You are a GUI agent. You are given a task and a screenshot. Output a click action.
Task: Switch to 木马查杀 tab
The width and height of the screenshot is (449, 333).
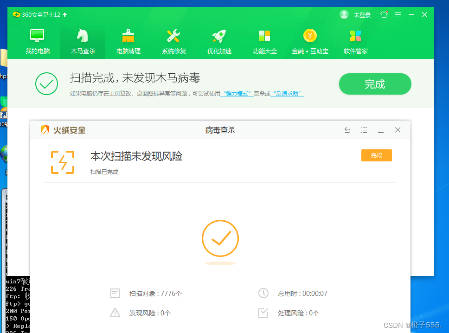click(83, 42)
